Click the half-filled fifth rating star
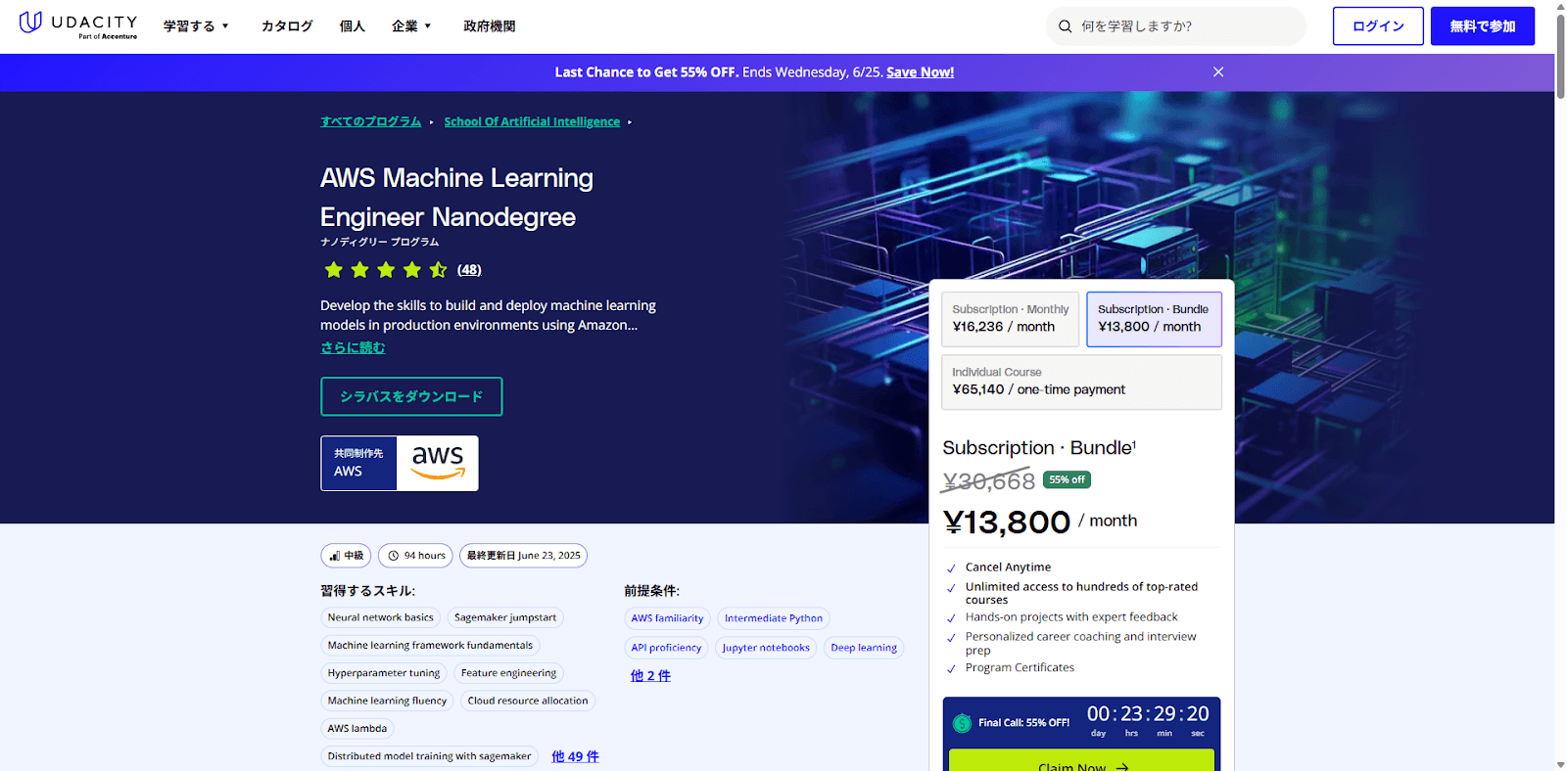 pyautogui.click(x=438, y=270)
